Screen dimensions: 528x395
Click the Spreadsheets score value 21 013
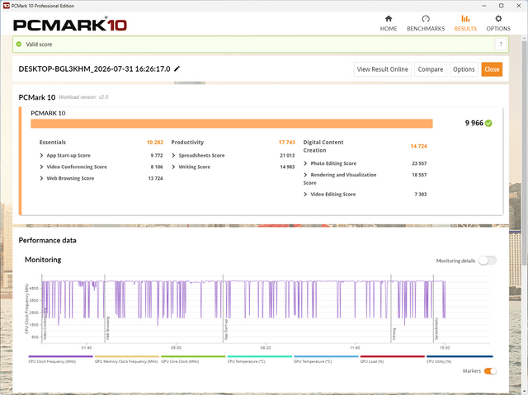point(287,155)
